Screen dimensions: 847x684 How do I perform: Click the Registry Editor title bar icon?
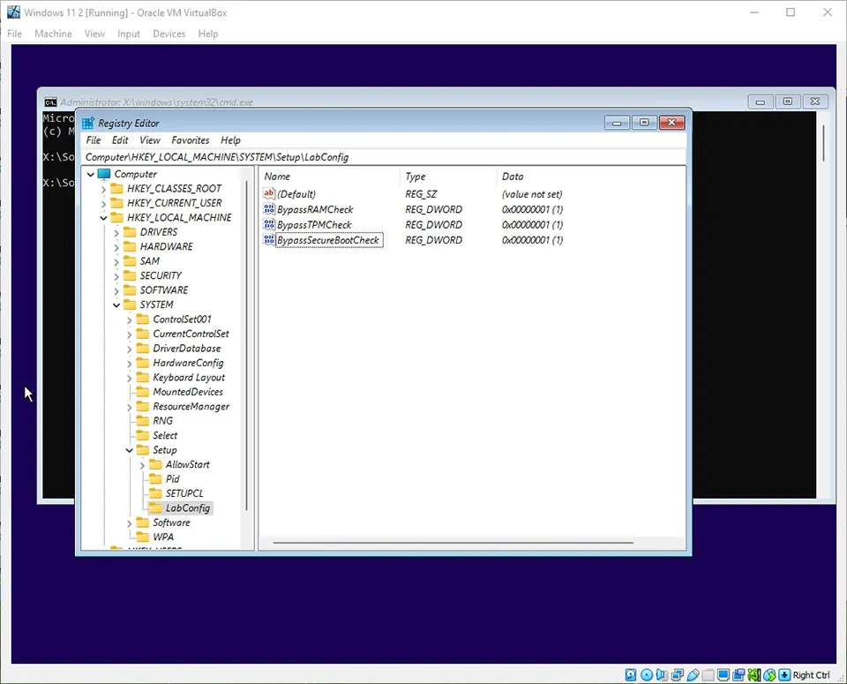coord(88,124)
